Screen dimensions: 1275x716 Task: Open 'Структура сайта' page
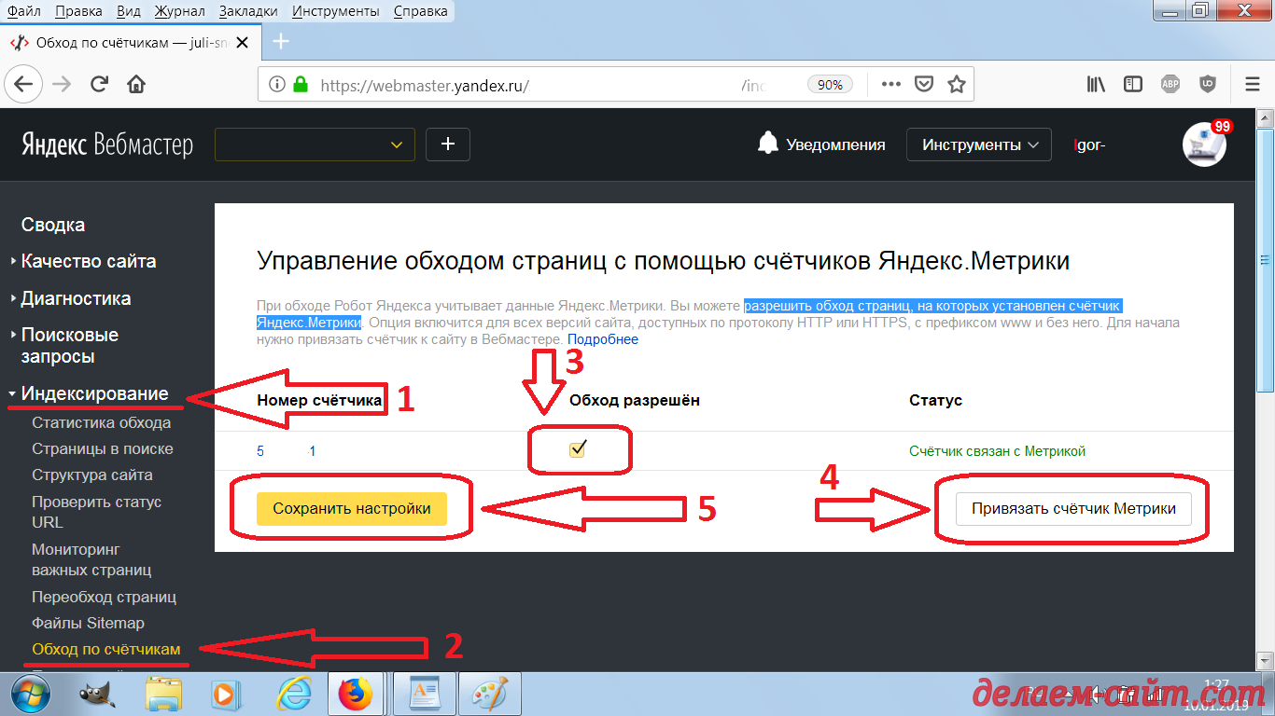click(x=92, y=475)
